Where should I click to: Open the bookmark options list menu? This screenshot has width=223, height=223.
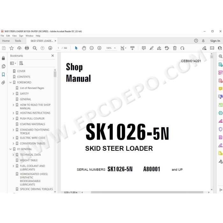point(13,63)
